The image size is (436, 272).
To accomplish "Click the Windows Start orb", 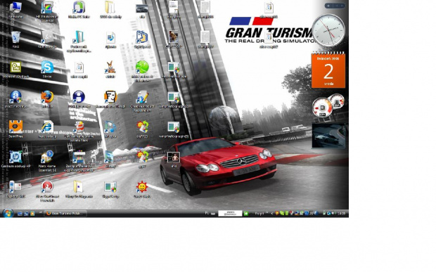I will coord(8,214).
